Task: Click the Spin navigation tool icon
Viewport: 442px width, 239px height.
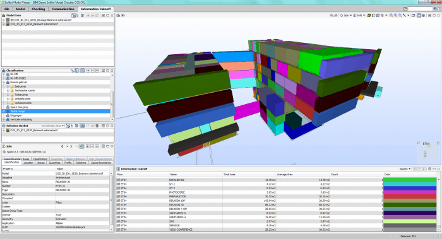Action: point(342,16)
